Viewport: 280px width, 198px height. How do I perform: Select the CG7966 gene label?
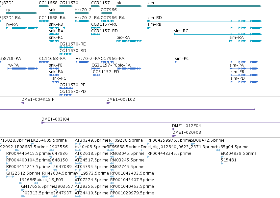[109, 10]
